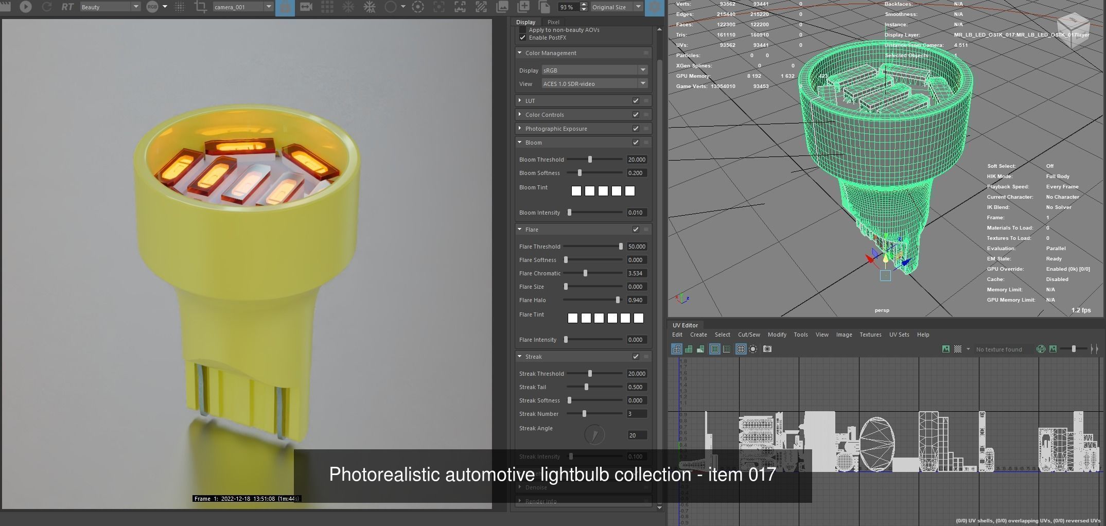Open the UV Editor Modify menu

(x=777, y=335)
